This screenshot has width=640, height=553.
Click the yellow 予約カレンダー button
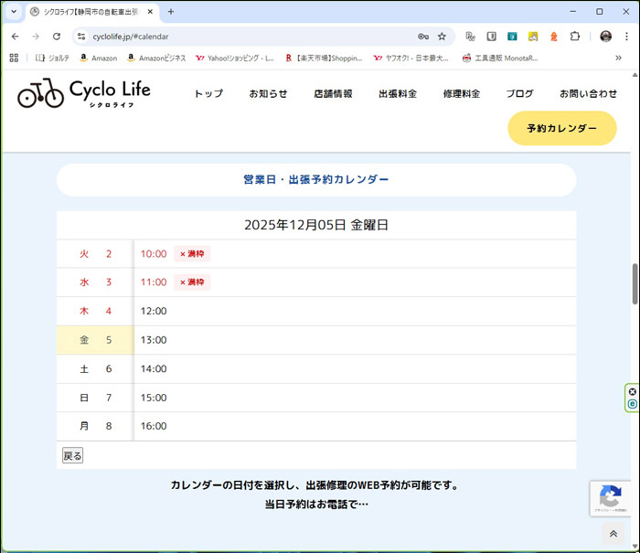561,129
